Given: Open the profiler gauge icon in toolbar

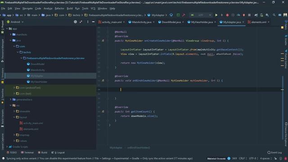Looking at the screenshot, I should (x=238, y=15).
